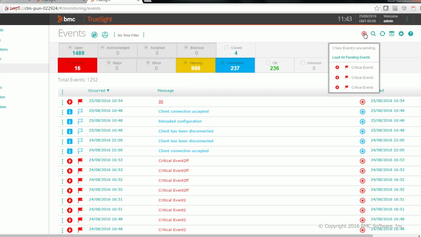
Task: Click the pending events notification icon
Action: click(364, 34)
